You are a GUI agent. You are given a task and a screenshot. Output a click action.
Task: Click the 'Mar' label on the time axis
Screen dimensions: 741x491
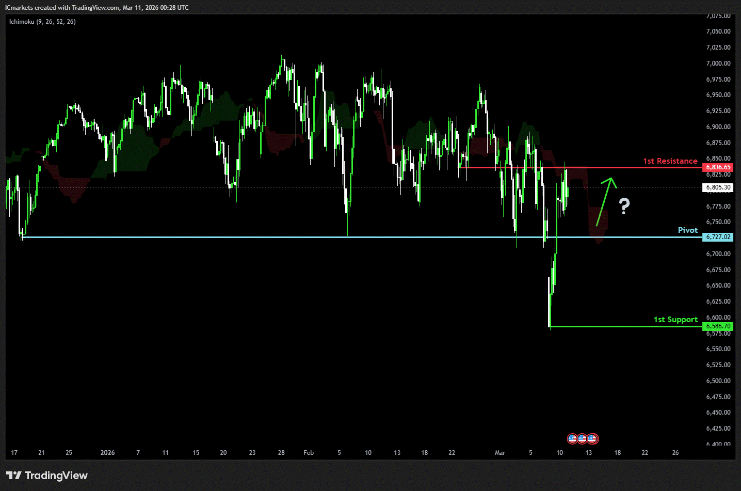click(x=500, y=453)
